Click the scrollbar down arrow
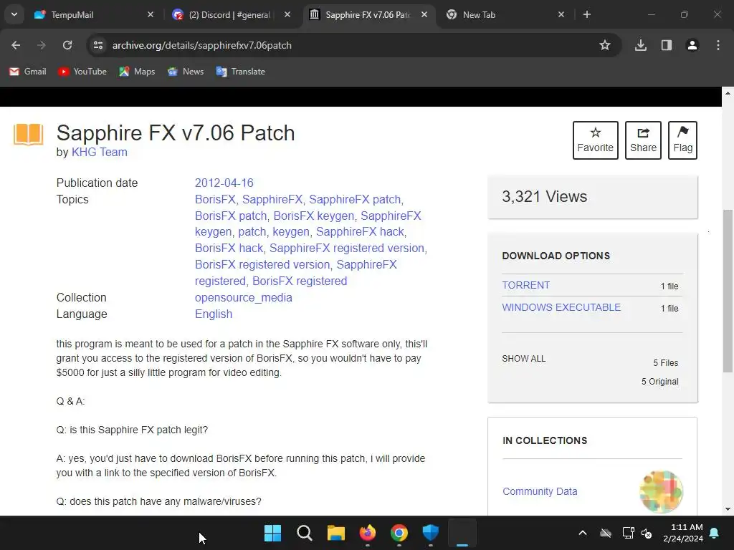Screen dimensions: 734x550 [728, 509]
